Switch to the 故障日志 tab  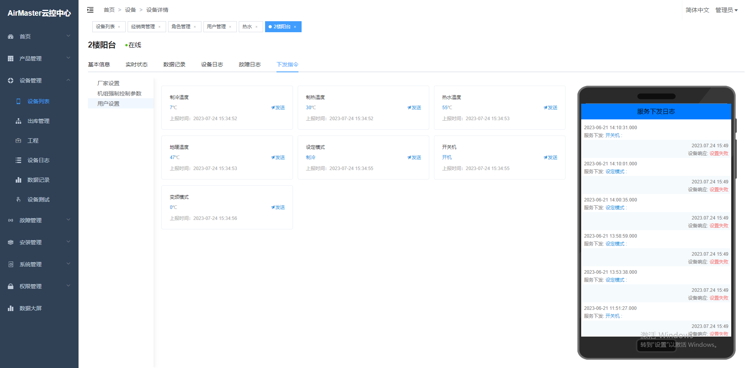(x=250, y=64)
